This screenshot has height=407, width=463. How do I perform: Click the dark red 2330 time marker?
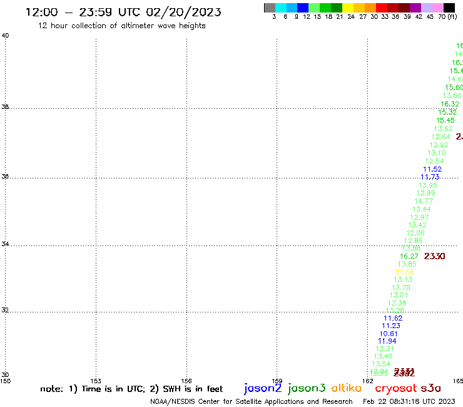click(x=434, y=256)
